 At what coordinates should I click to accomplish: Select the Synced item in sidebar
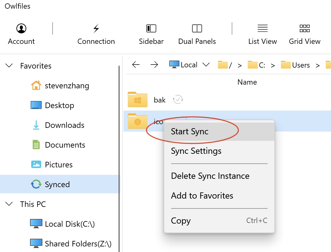[x=60, y=184]
